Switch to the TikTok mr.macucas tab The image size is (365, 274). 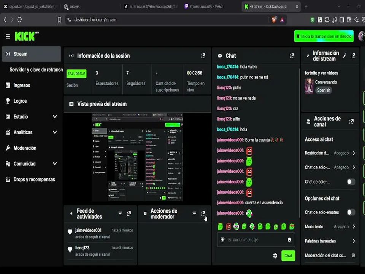pyautogui.click(x=151, y=6)
